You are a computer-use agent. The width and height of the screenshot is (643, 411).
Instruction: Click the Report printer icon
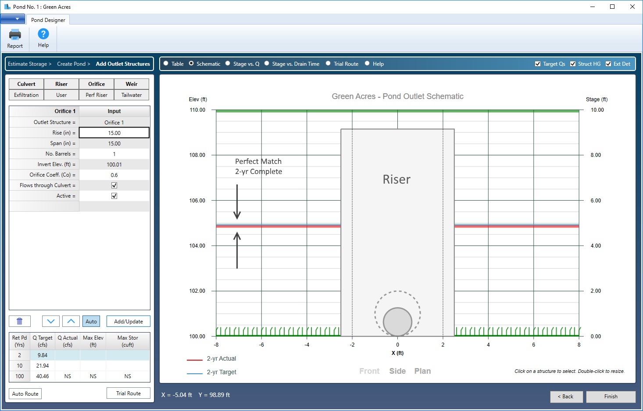click(x=15, y=34)
